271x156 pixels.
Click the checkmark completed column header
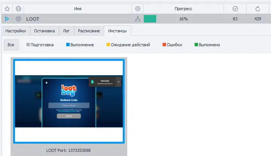[235, 9]
